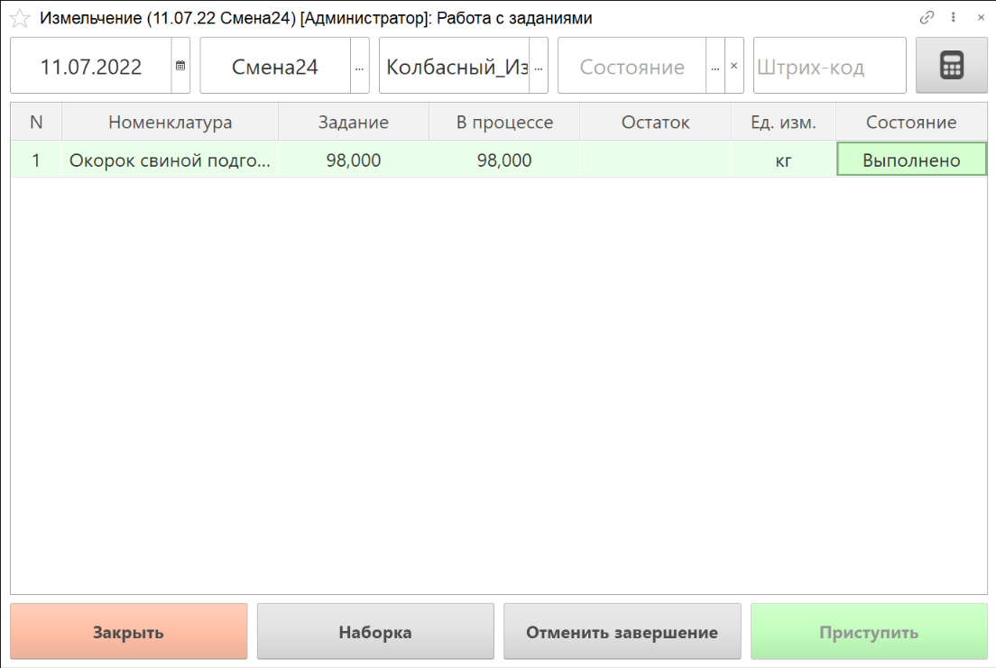The width and height of the screenshot is (996, 668).
Task: Open Колбасный_Из workshop selection ellipsis
Action: pyautogui.click(x=539, y=66)
